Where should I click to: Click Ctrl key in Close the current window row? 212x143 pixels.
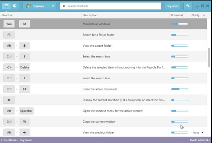9,122
